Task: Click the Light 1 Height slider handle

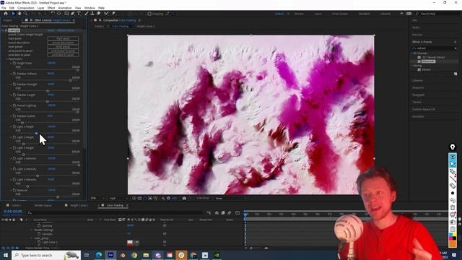Action: click(36, 133)
